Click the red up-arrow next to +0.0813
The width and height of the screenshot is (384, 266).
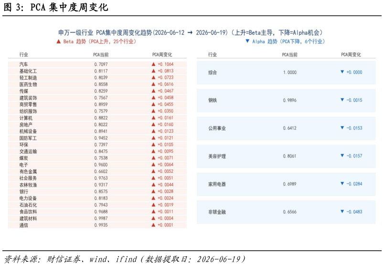pos(153,71)
